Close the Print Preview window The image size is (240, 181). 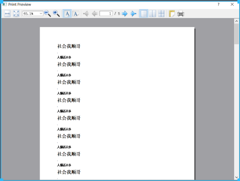[232, 5]
